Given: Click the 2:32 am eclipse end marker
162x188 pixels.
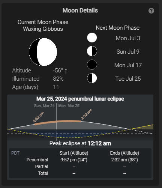Looking at the screenshot, I should click(x=87, y=114).
